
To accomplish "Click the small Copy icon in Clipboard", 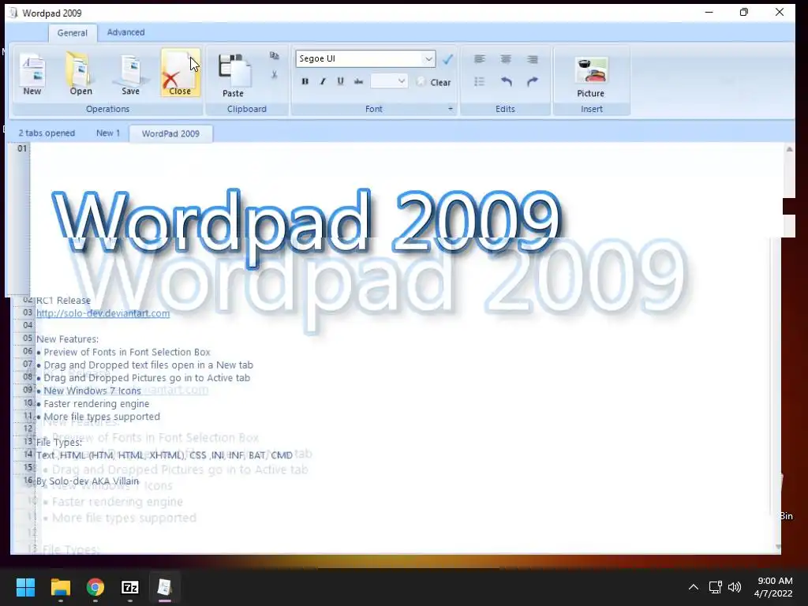I will pos(274,56).
